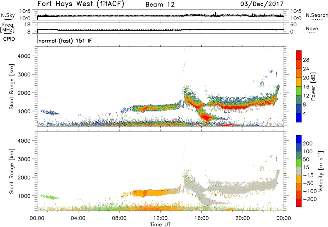Select the 'normal (fast) 151 IF' mode text

click(x=65, y=41)
